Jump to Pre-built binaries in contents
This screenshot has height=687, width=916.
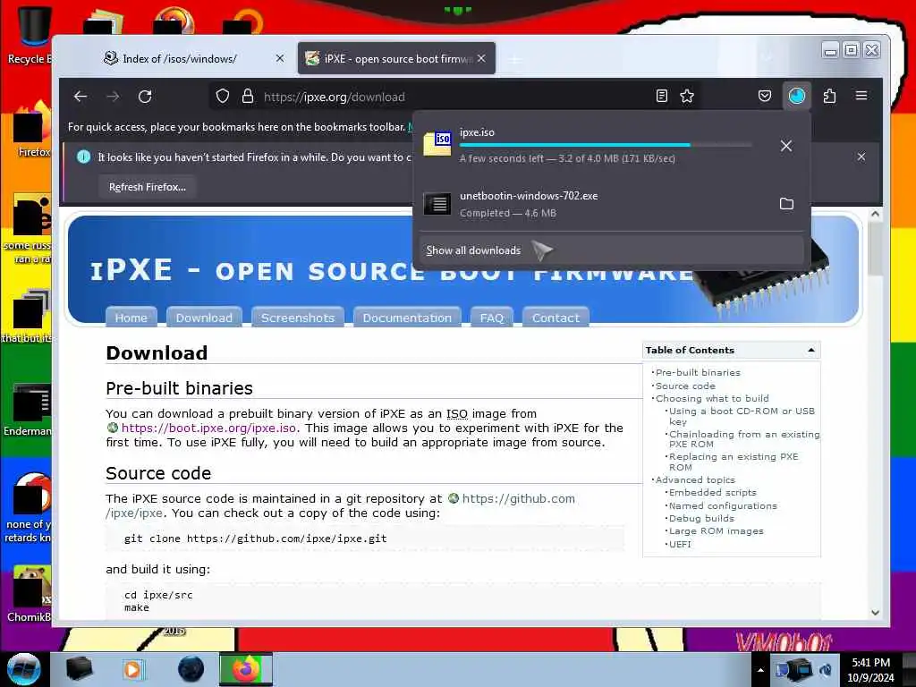698,372
